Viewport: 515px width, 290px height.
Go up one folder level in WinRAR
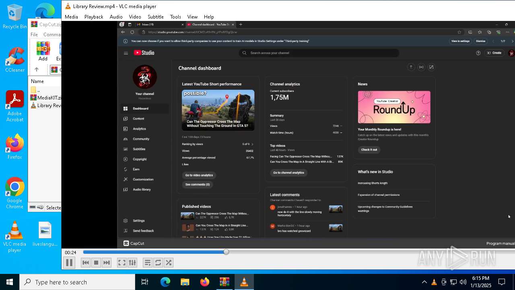36,70
